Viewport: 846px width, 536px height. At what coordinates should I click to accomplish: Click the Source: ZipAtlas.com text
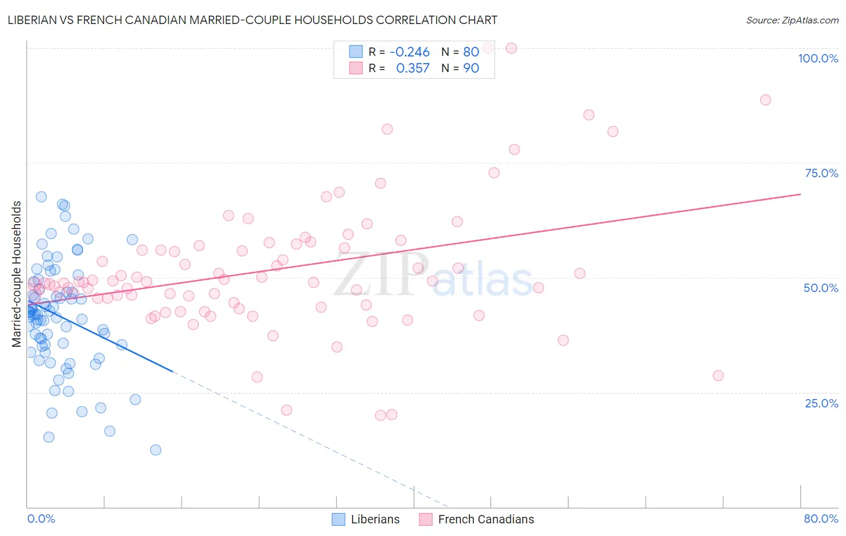point(792,20)
